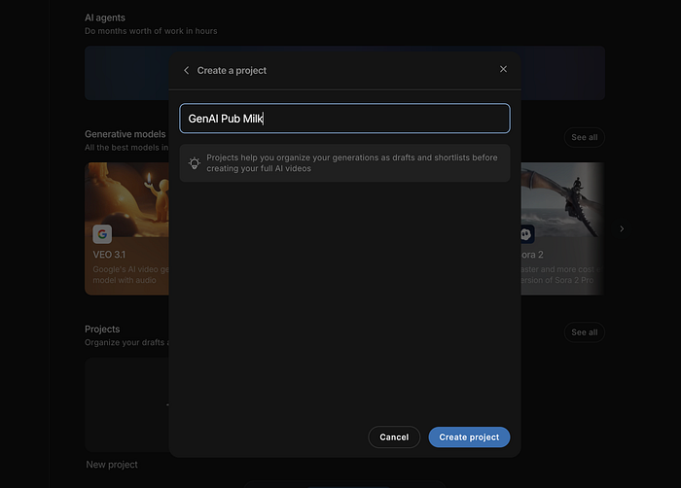Open See all for Projects

coord(584,332)
